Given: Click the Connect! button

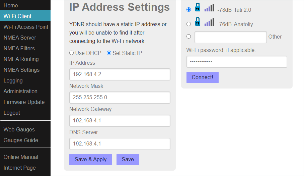Looking at the screenshot, I should 202,77.
